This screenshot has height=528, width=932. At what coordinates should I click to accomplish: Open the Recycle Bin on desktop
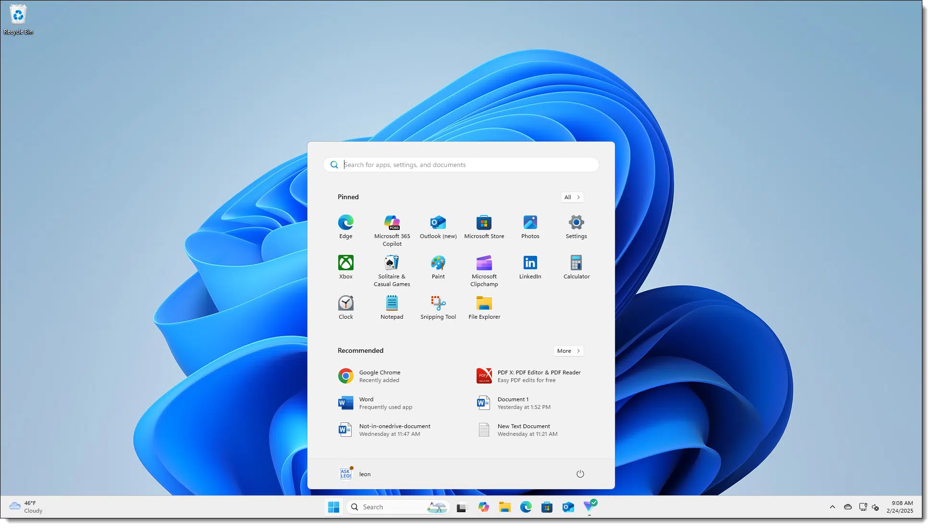18,19
